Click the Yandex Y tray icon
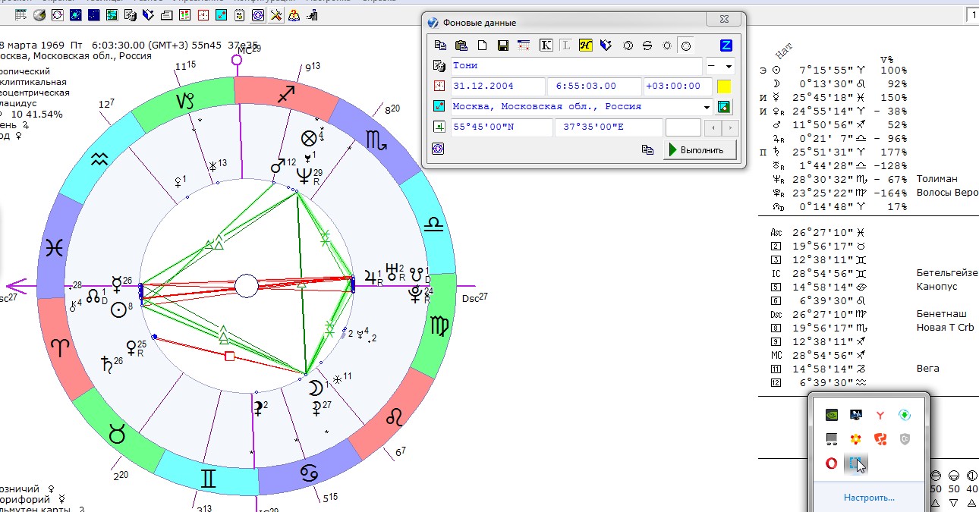979x512 pixels. (880, 415)
